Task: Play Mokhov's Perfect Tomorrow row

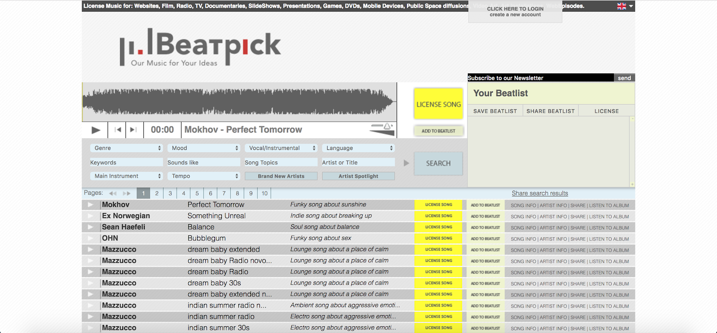Action: tap(91, 205)
